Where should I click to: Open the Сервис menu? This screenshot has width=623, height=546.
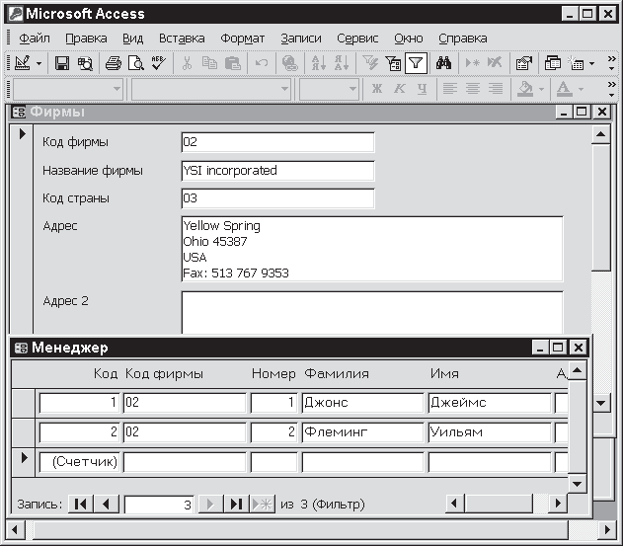356,39
